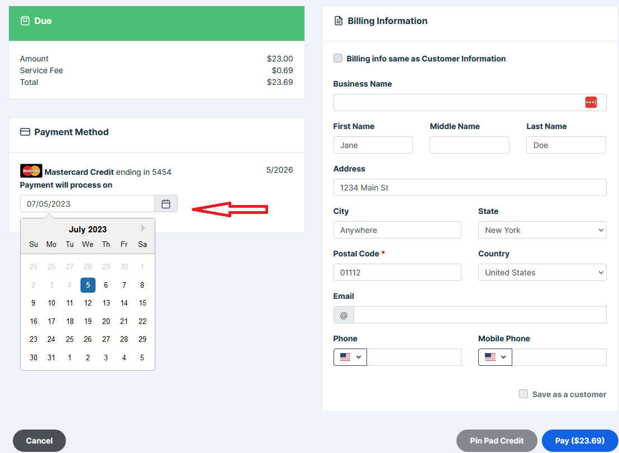Click the Payment Method card icon

[25, 132]
